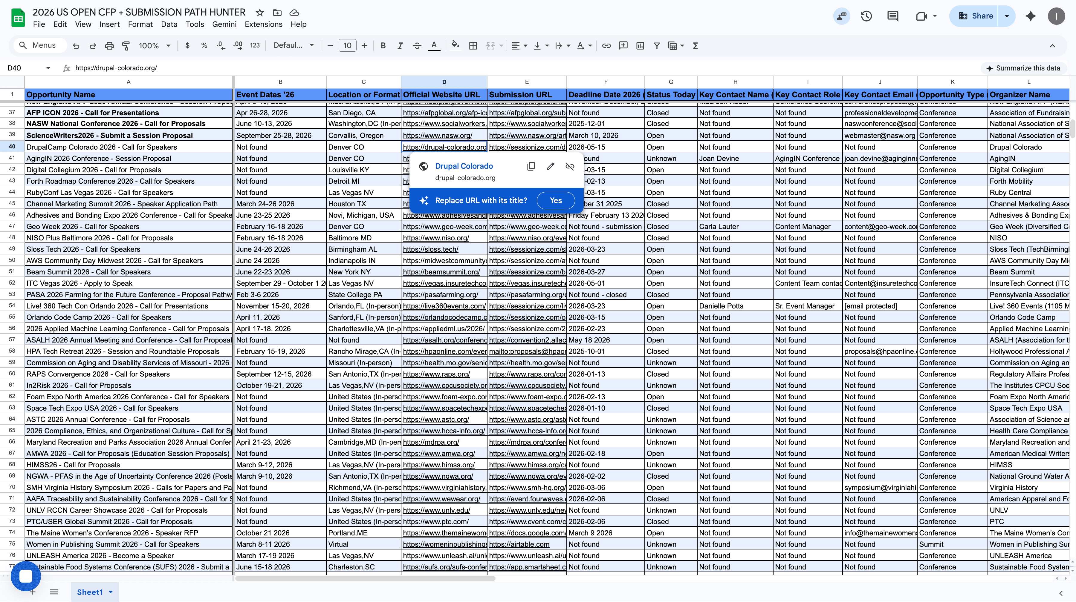Screen dimensions: 1076x602
Task: Format as percent
Action: click(x=204, y=45)
